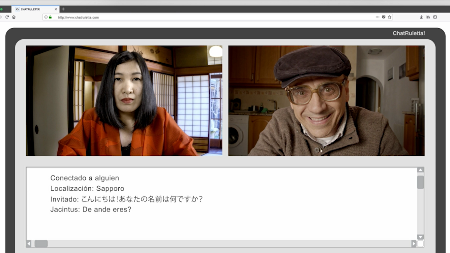Image resolution: width=450 pixels, height=253 pixels.
Task: Click the browser Home icon
Action: (x=14, y=17)
